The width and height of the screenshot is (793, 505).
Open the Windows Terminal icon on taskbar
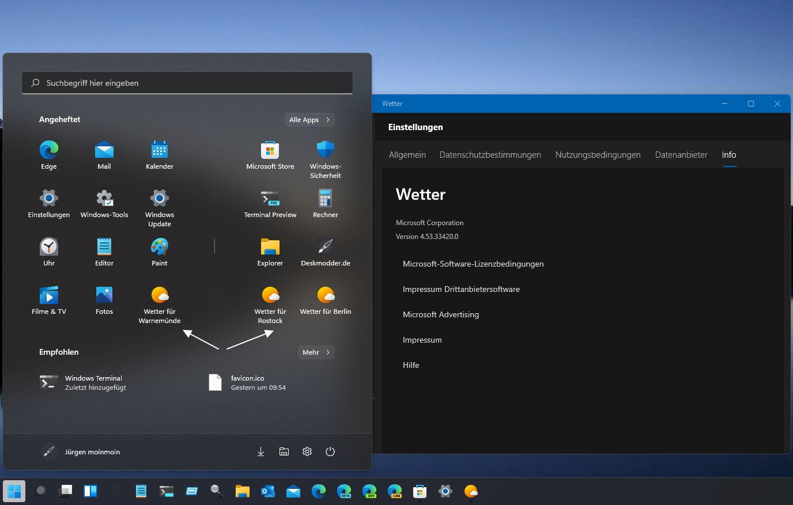point(167,491)
